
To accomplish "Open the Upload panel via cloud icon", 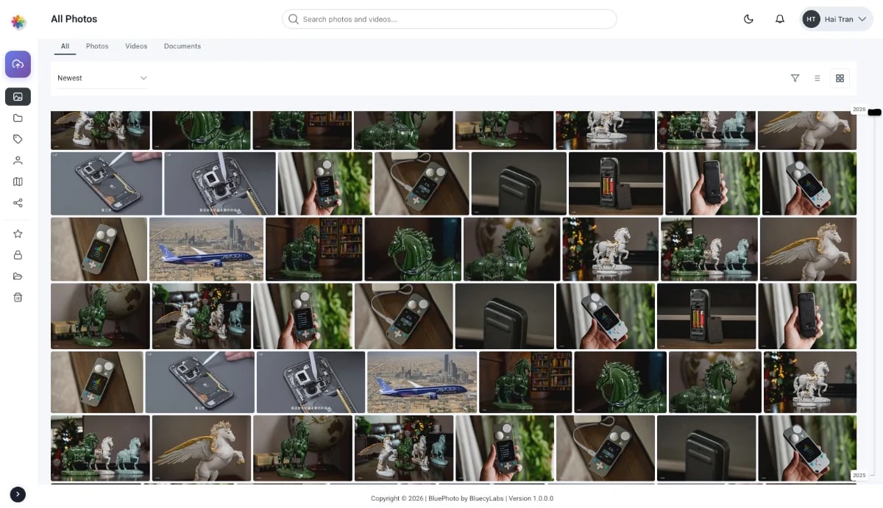I will click(x=18, y=64).
